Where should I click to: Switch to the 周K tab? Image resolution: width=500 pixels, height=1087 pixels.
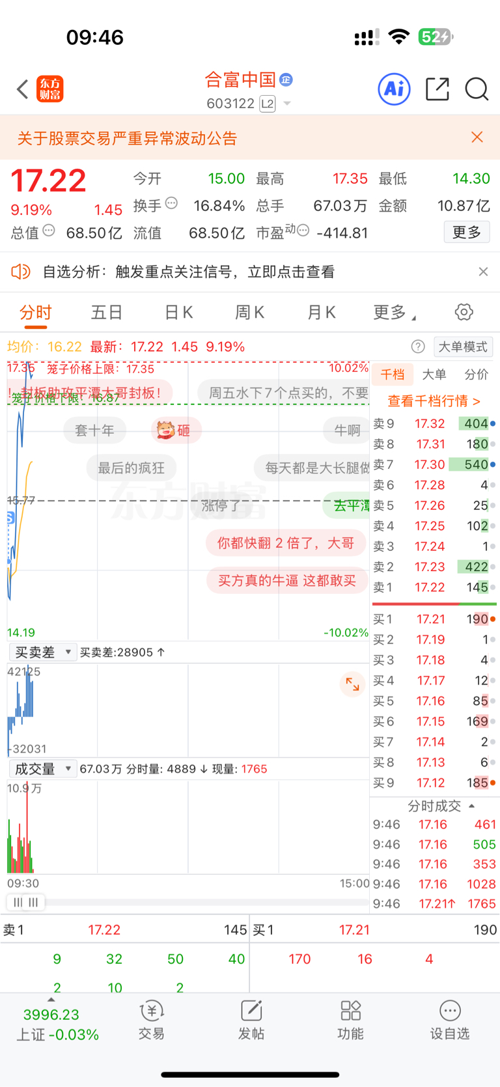click(x=250, y=313)
